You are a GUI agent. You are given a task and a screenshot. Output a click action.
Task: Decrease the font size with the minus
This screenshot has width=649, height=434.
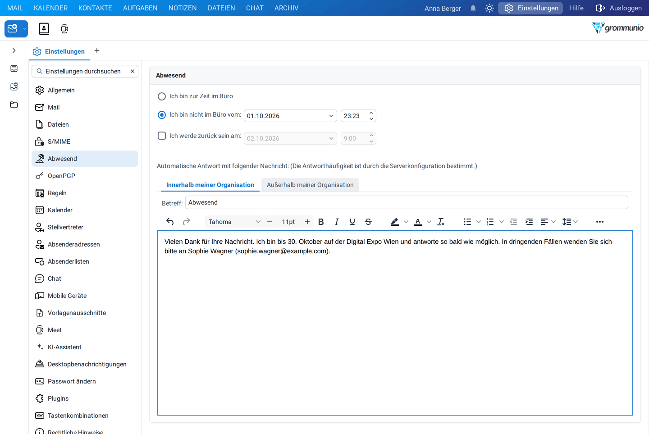click(270, 222)
